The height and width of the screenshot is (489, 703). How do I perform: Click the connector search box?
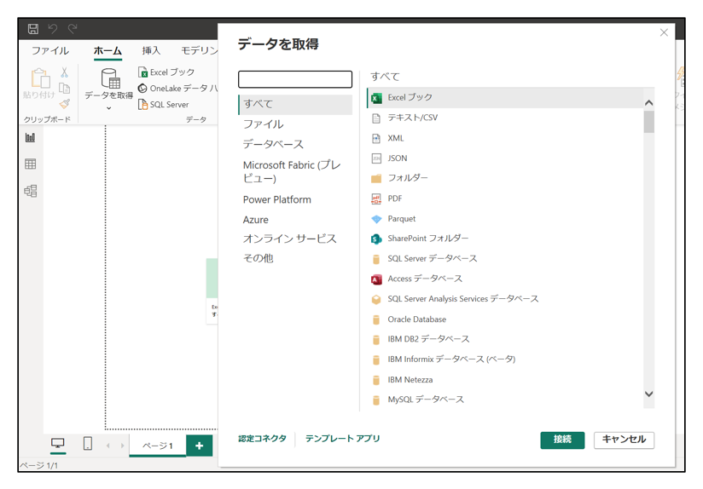pos(295,79)
